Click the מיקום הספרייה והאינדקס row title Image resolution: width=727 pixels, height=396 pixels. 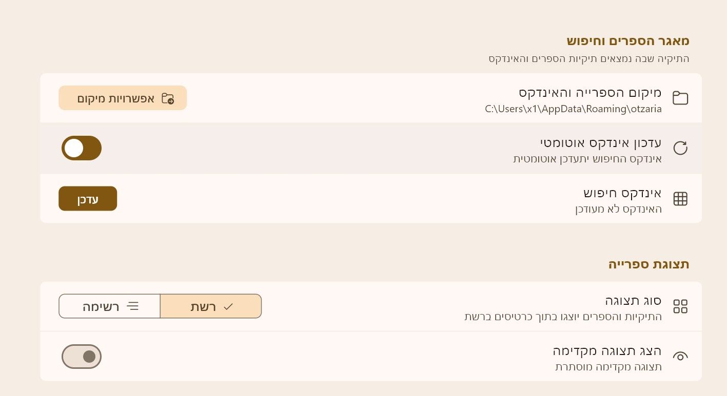[x=590, y=93]
